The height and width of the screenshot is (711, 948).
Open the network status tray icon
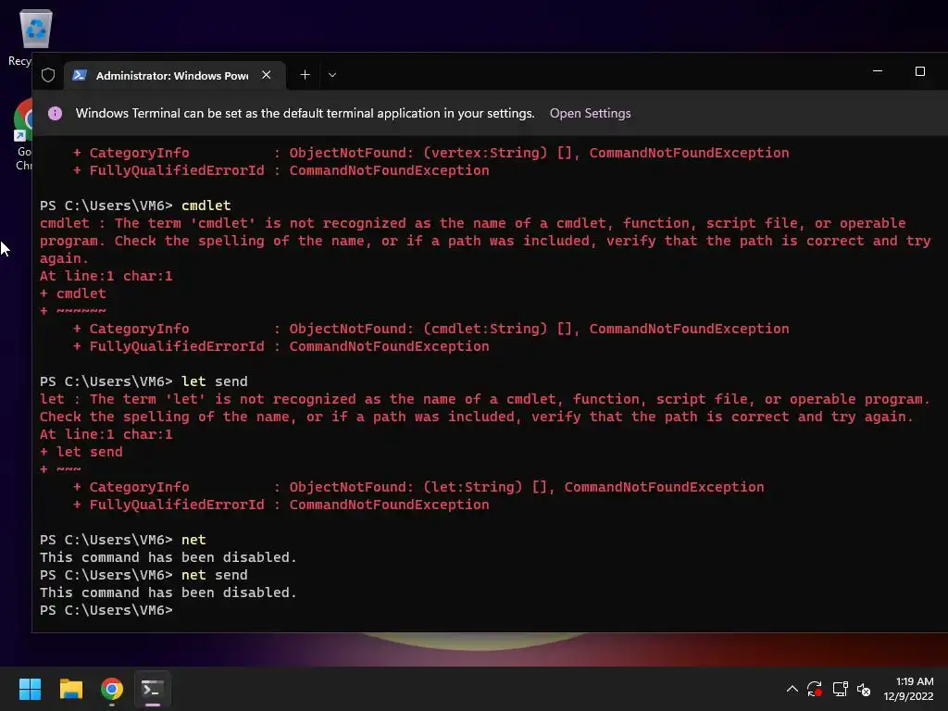(x=840, y=689)
